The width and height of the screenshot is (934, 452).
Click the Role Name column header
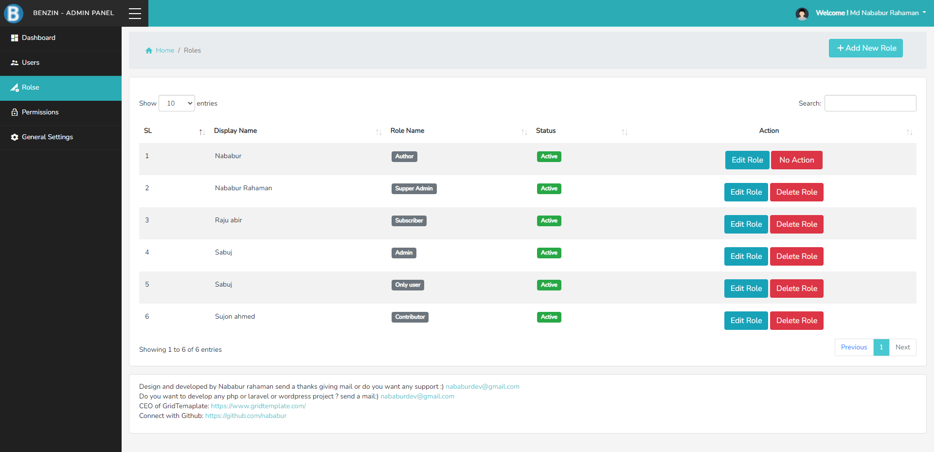tap(407, 131)
